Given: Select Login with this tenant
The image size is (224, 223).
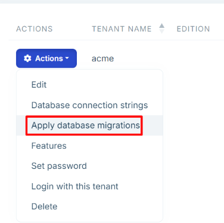Looking at the screenshot, I should [x=89, y=187].
